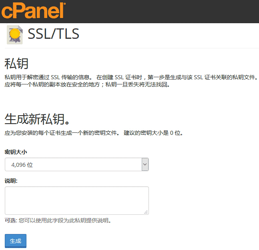Click the 私钥用于解密通过 SSL 传输的信息 sentence

pyautogui.click(x=49, y=77)
